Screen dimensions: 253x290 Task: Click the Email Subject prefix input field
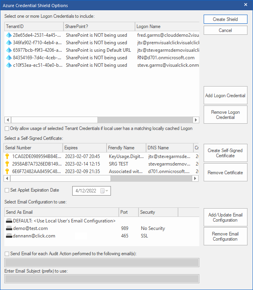[x=101, y=279]
